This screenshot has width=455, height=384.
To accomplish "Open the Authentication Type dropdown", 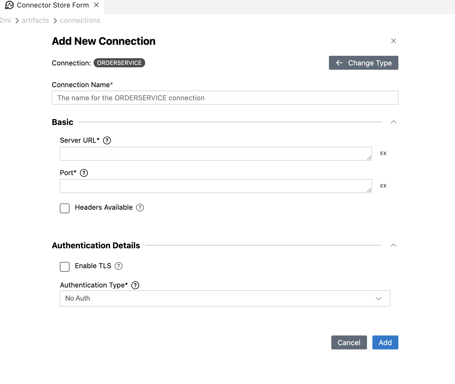I will coord(225,298).
